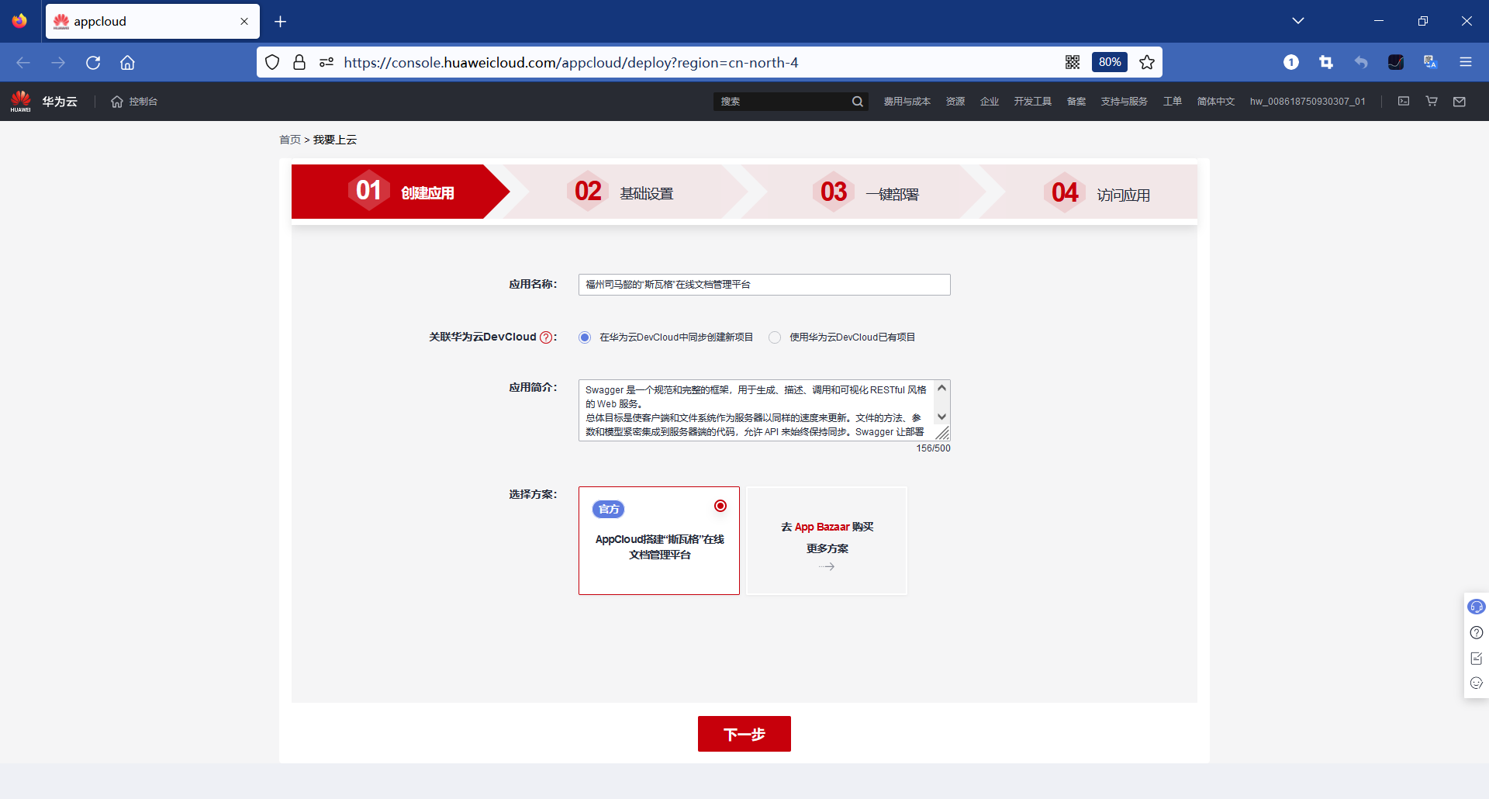1489x799 pixels.
Task: Open the 备案 menu
Action: click(1076, 102)
